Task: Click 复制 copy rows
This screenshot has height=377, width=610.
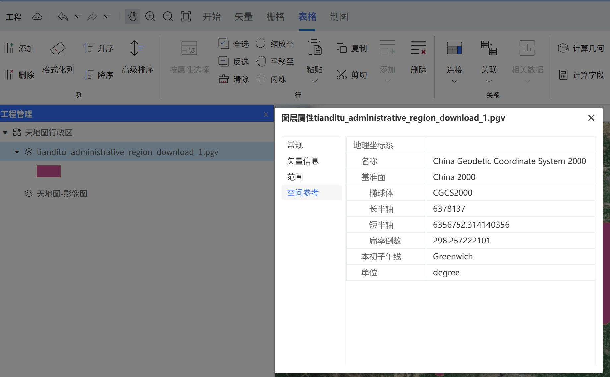Action: pyautogui.click(x=352, y=48)
